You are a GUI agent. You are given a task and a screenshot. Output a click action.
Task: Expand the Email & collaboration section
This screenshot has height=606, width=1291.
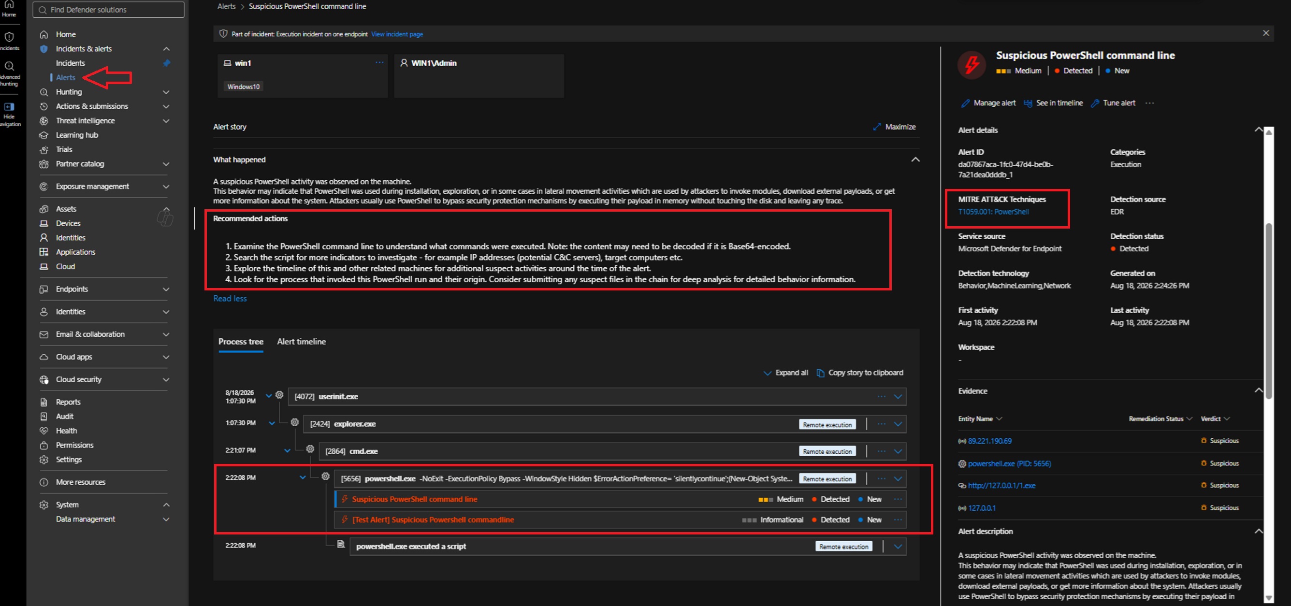[166, 334]
